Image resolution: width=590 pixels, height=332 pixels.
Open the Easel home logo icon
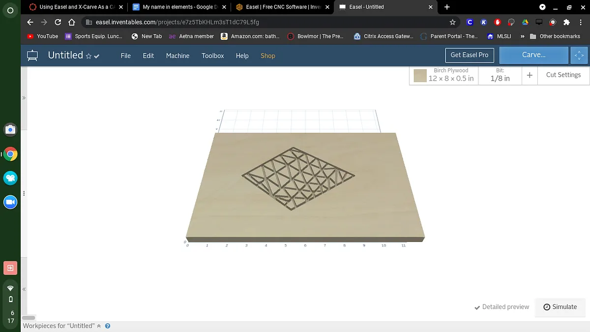click(x=32, y=56)
